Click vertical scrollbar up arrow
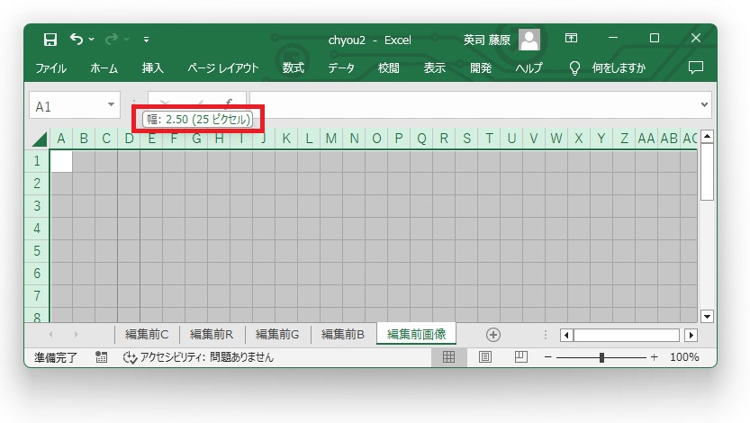750x423 pixels. pos(707,137)
